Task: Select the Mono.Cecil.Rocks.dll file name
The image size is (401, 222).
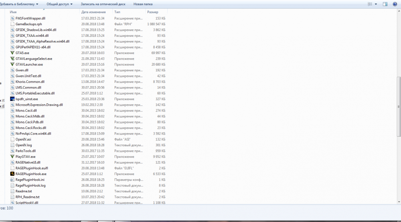Action: [31, 128]
